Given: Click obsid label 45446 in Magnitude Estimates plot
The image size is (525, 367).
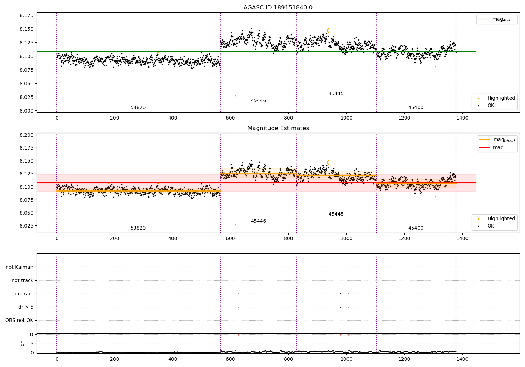Looking at the screenshot, I should coord(258,221).
